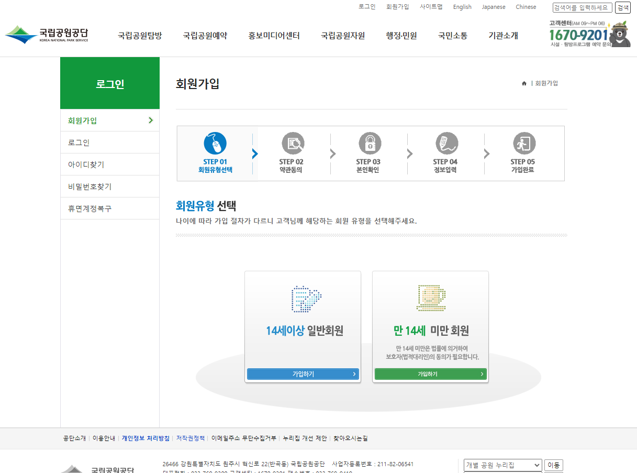This screenshot has width=637, height=473.
Task: Click the top 회원가입 link
Action: 398,7
